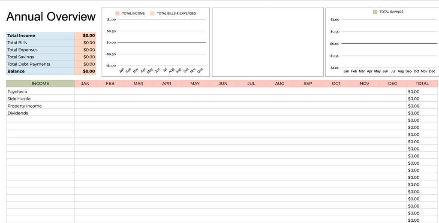
Task: Click the Total Savings label cell
Action: point(40,57)
